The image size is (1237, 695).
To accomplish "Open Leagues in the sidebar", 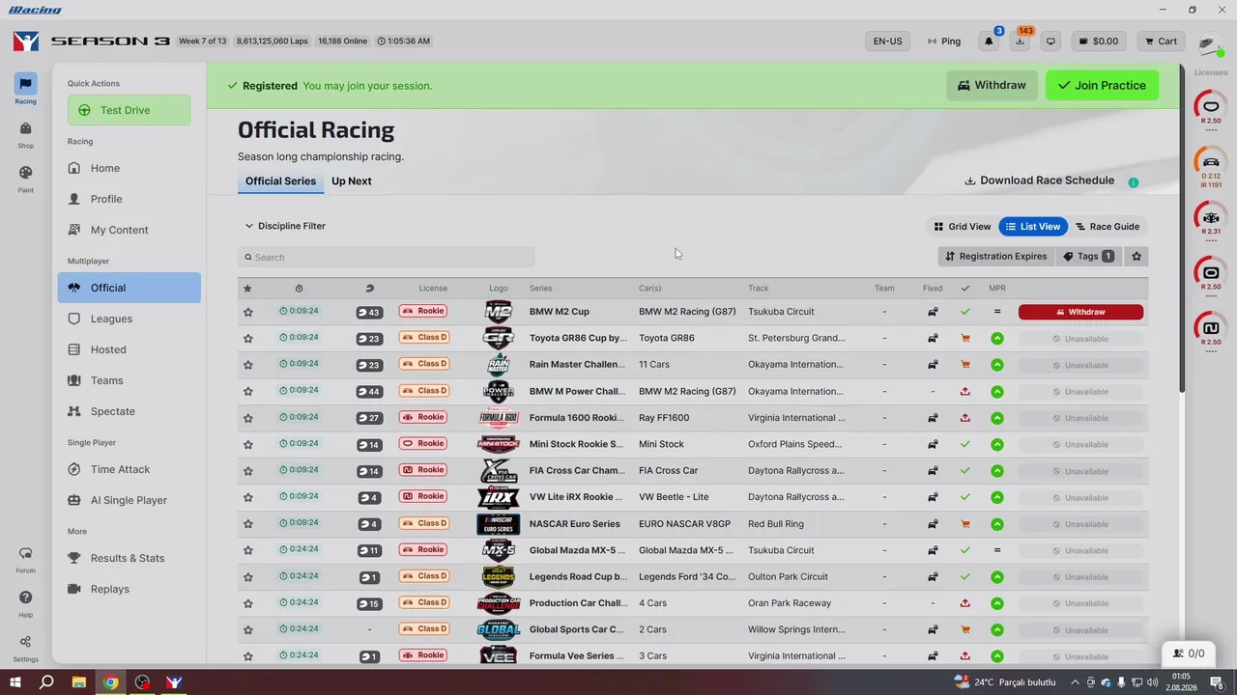I will coord(129,319).
